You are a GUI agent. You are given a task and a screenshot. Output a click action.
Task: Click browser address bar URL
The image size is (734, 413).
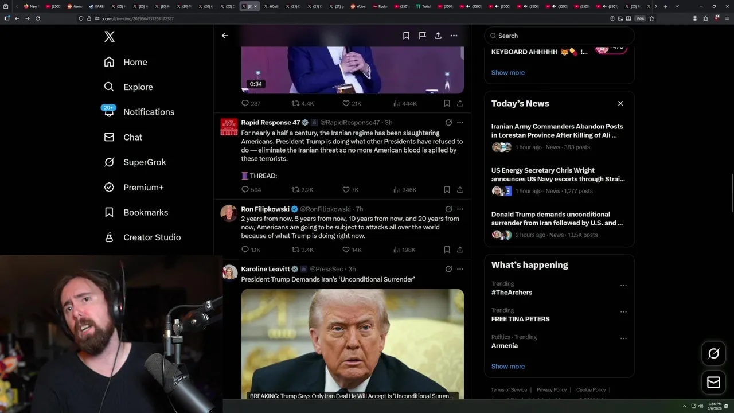(x=138, y=18)
